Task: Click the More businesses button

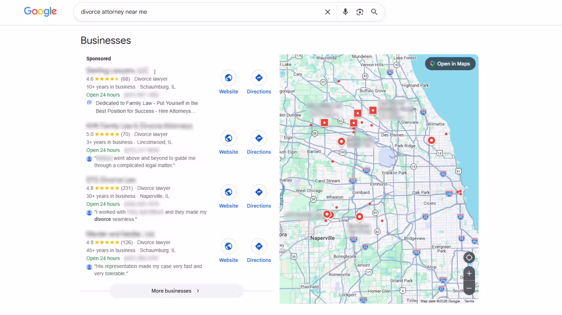Action: pos(176,291)
